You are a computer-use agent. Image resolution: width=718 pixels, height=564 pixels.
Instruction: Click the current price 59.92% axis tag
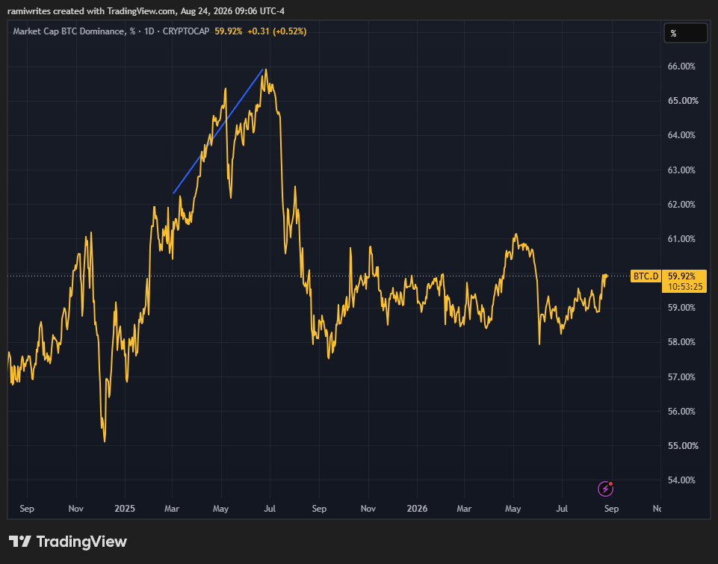click(x=684, y=276)
